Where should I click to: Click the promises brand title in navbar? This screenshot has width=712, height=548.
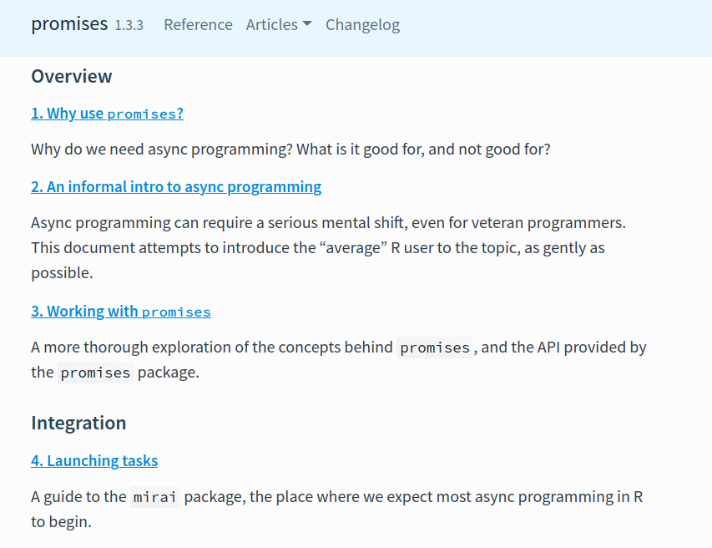[69, 24]
